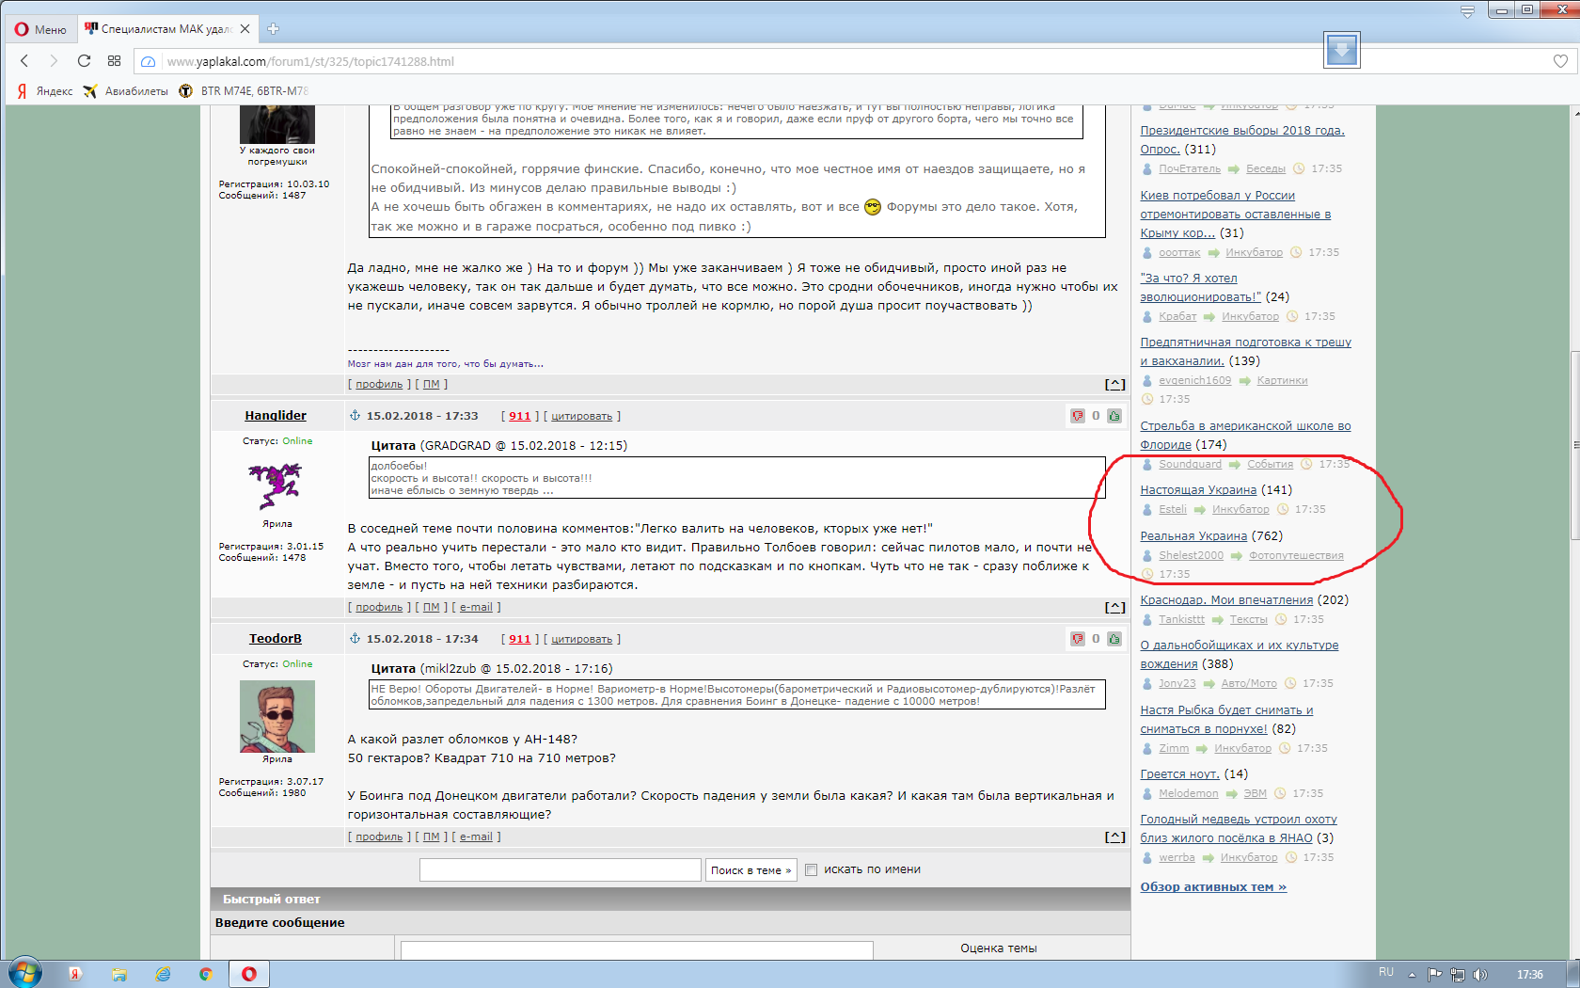Open Windows Start menu
Viewport: 1580px width, 988px height.
click(25, 974)
